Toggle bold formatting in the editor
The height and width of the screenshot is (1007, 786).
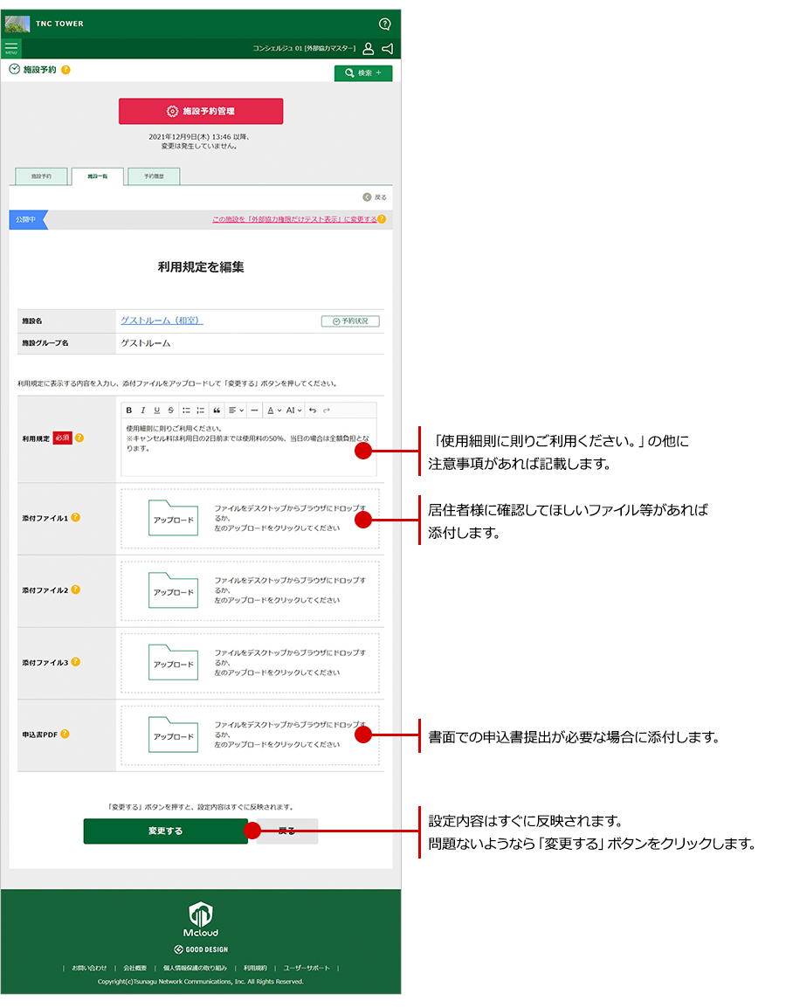pyautogui.click(x=129, y=410)
